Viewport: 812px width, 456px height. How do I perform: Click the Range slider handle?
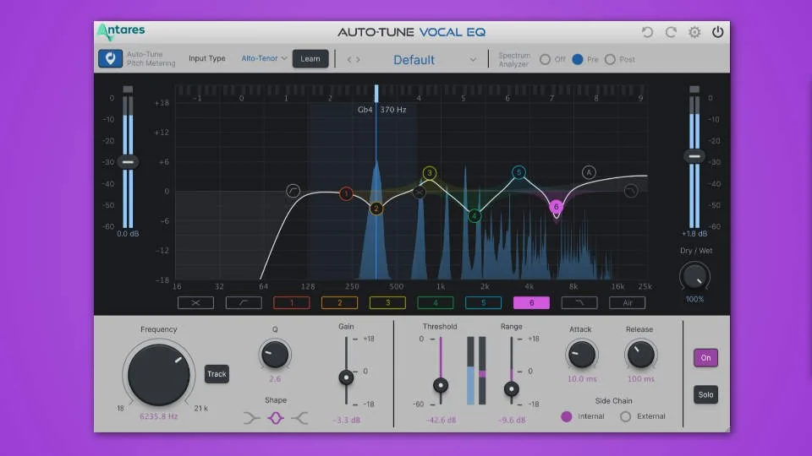[x=511, y=388]
